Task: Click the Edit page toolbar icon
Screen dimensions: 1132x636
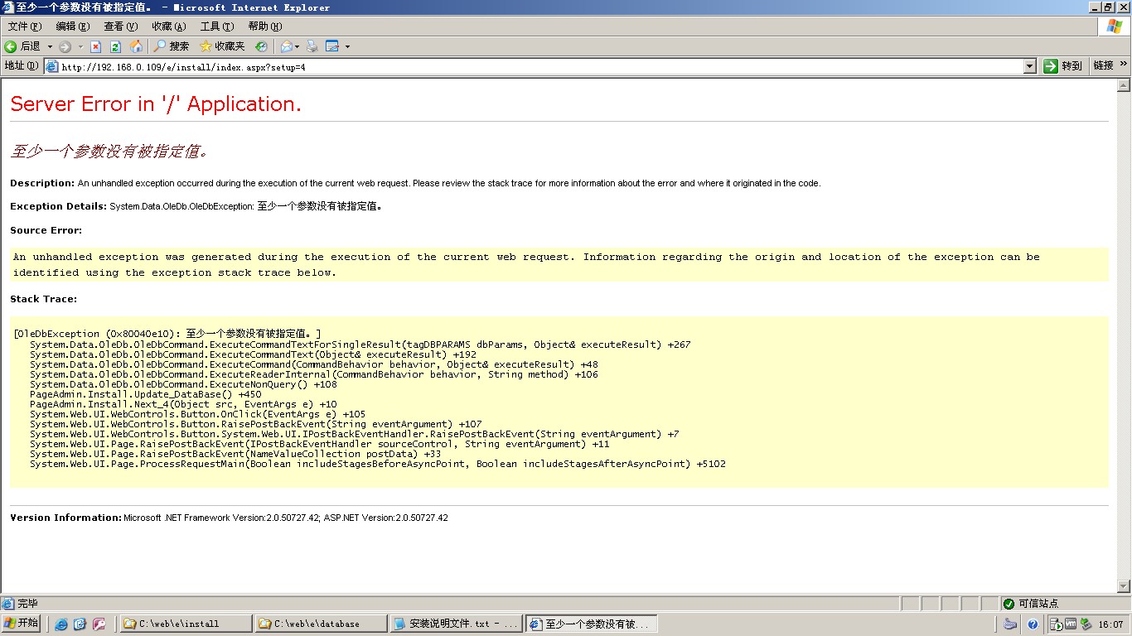Action: tap(332, 46)
